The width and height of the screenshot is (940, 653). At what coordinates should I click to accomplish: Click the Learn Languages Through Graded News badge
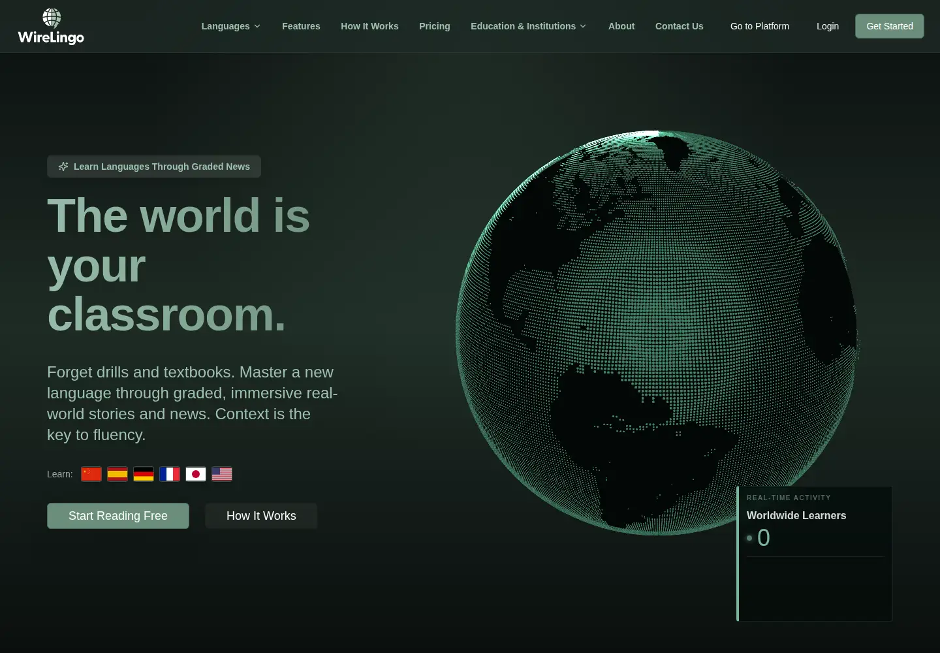pos(154,167)
